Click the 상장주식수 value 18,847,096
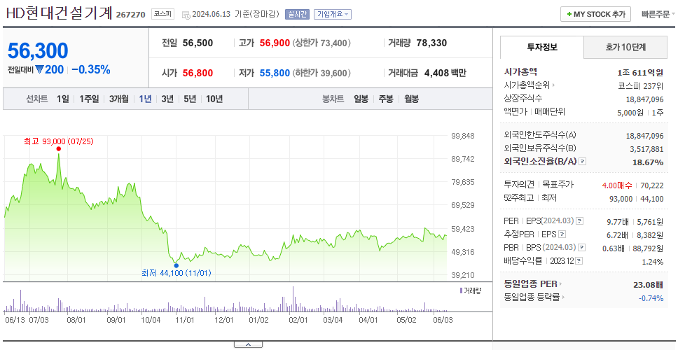This screenshot has height=350, width=678. (x=644, y=99)
